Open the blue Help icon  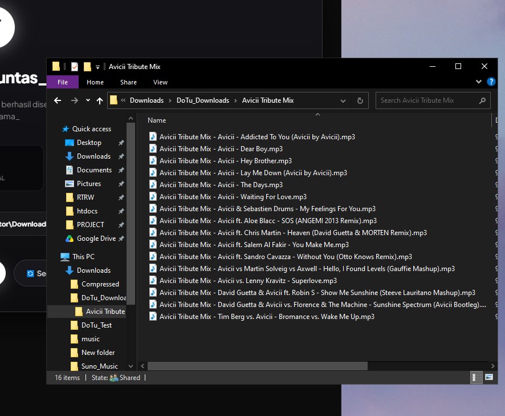[x=491, y=82]
